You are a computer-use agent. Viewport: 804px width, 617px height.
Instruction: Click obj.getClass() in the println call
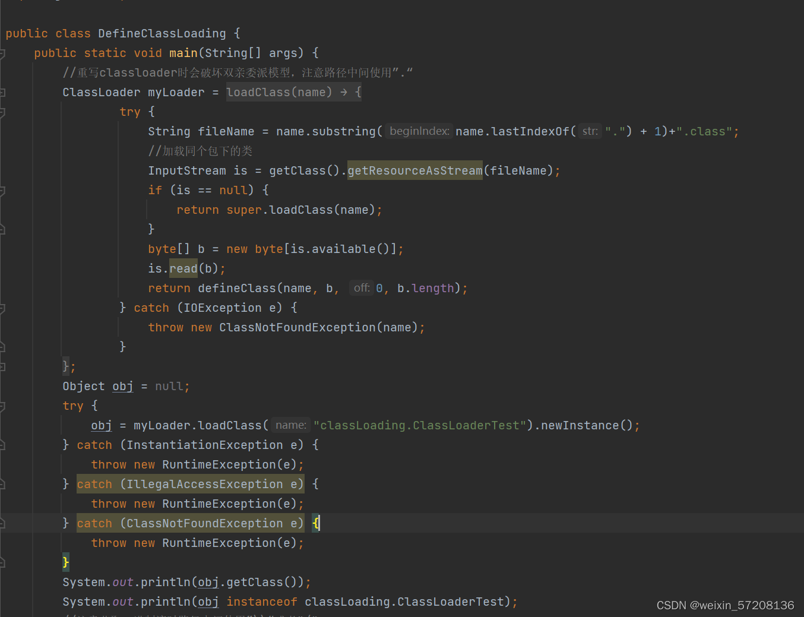coord(251,582)
